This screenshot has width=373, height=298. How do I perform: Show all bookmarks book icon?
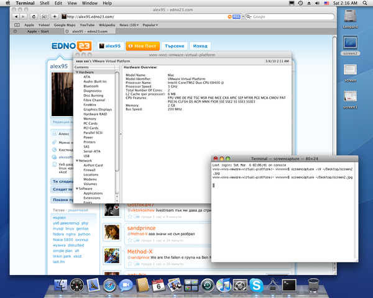(x=17, y=25)
